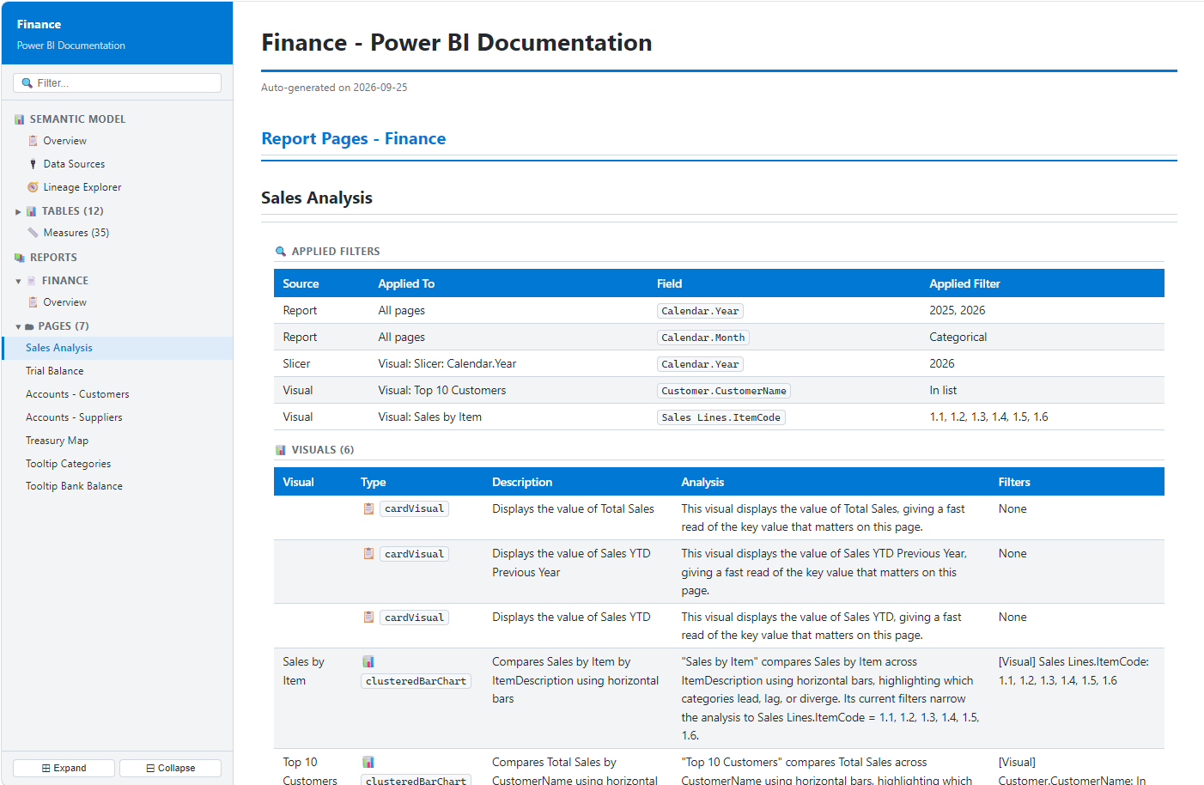The height and width of the screenshot is (785, 1204).
Task: Click the card icon for Sales YTD Previous Year
Action: [x=368, y=554]
